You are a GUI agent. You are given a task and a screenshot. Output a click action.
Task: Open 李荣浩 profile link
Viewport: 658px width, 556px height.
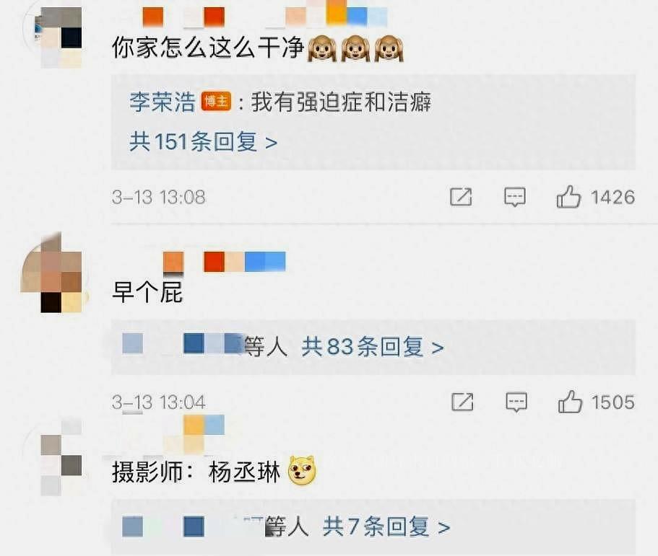point(163,102)
